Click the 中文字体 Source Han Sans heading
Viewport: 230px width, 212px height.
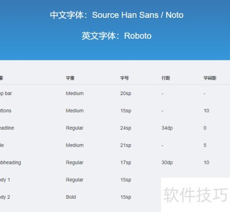click(117, 15)
